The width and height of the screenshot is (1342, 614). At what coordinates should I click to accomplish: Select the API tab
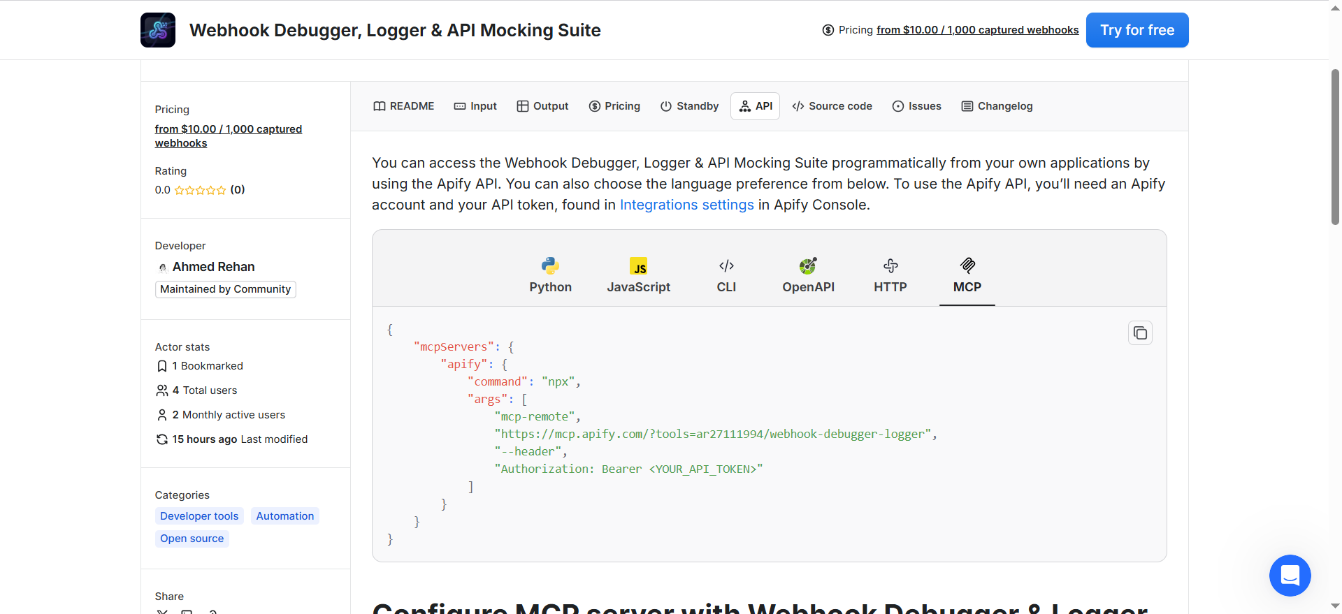756,106
